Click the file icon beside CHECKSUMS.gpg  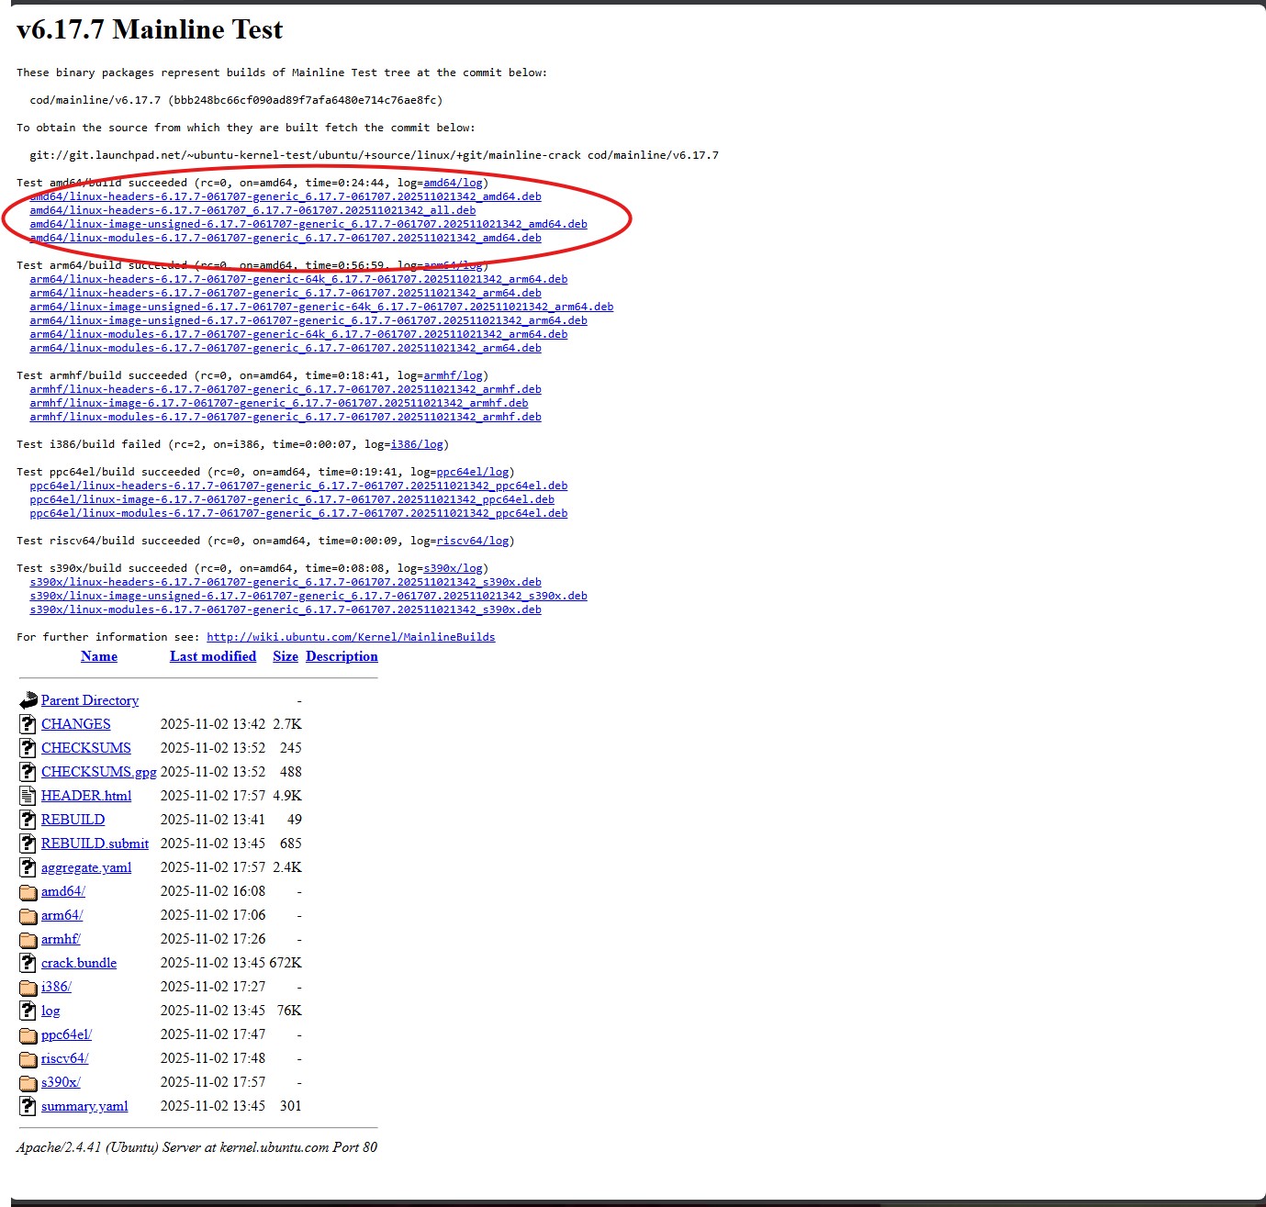28,772
